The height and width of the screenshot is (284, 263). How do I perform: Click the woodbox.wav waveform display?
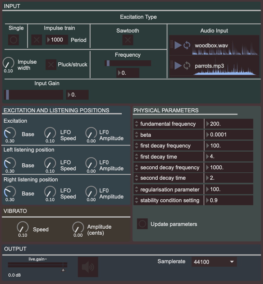[225, 45]
